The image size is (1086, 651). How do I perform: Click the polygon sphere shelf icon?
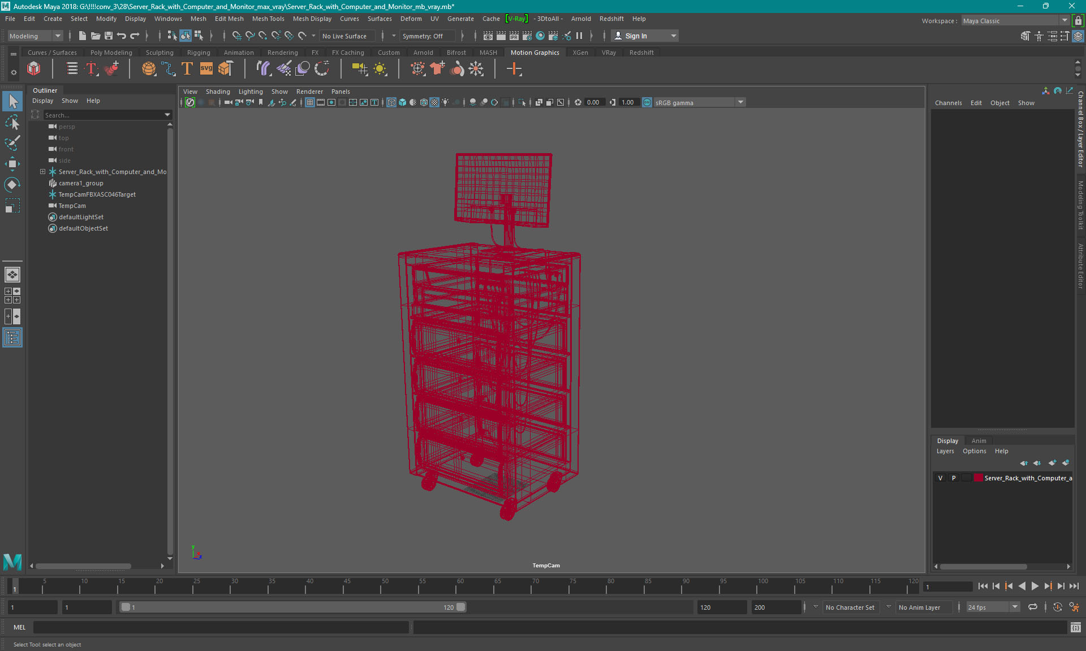coord(149,69)
